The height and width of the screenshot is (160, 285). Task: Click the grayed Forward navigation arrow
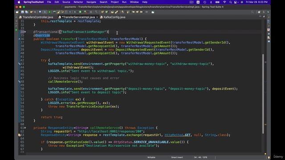point(147,12)
